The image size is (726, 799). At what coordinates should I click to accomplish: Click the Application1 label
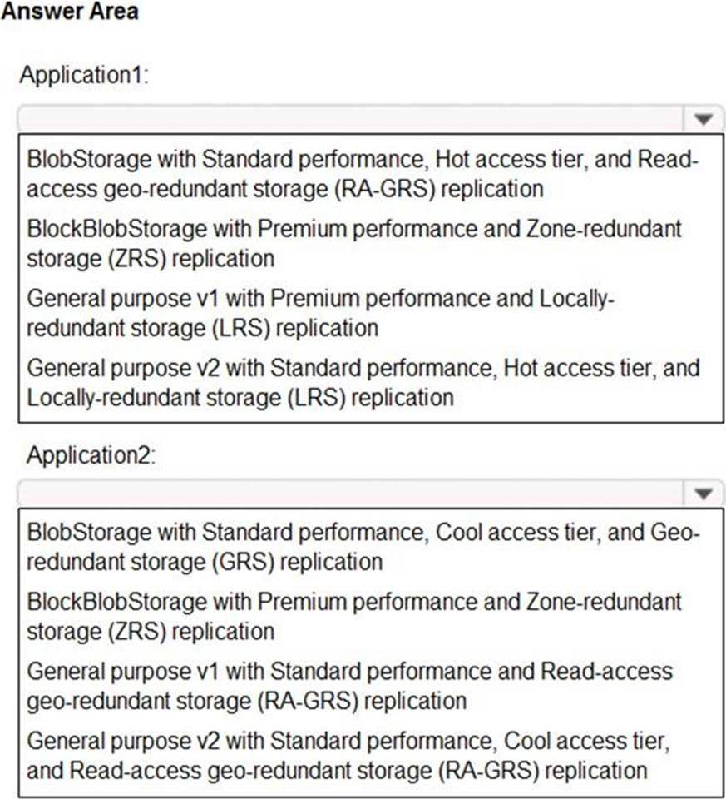point(84,75)
